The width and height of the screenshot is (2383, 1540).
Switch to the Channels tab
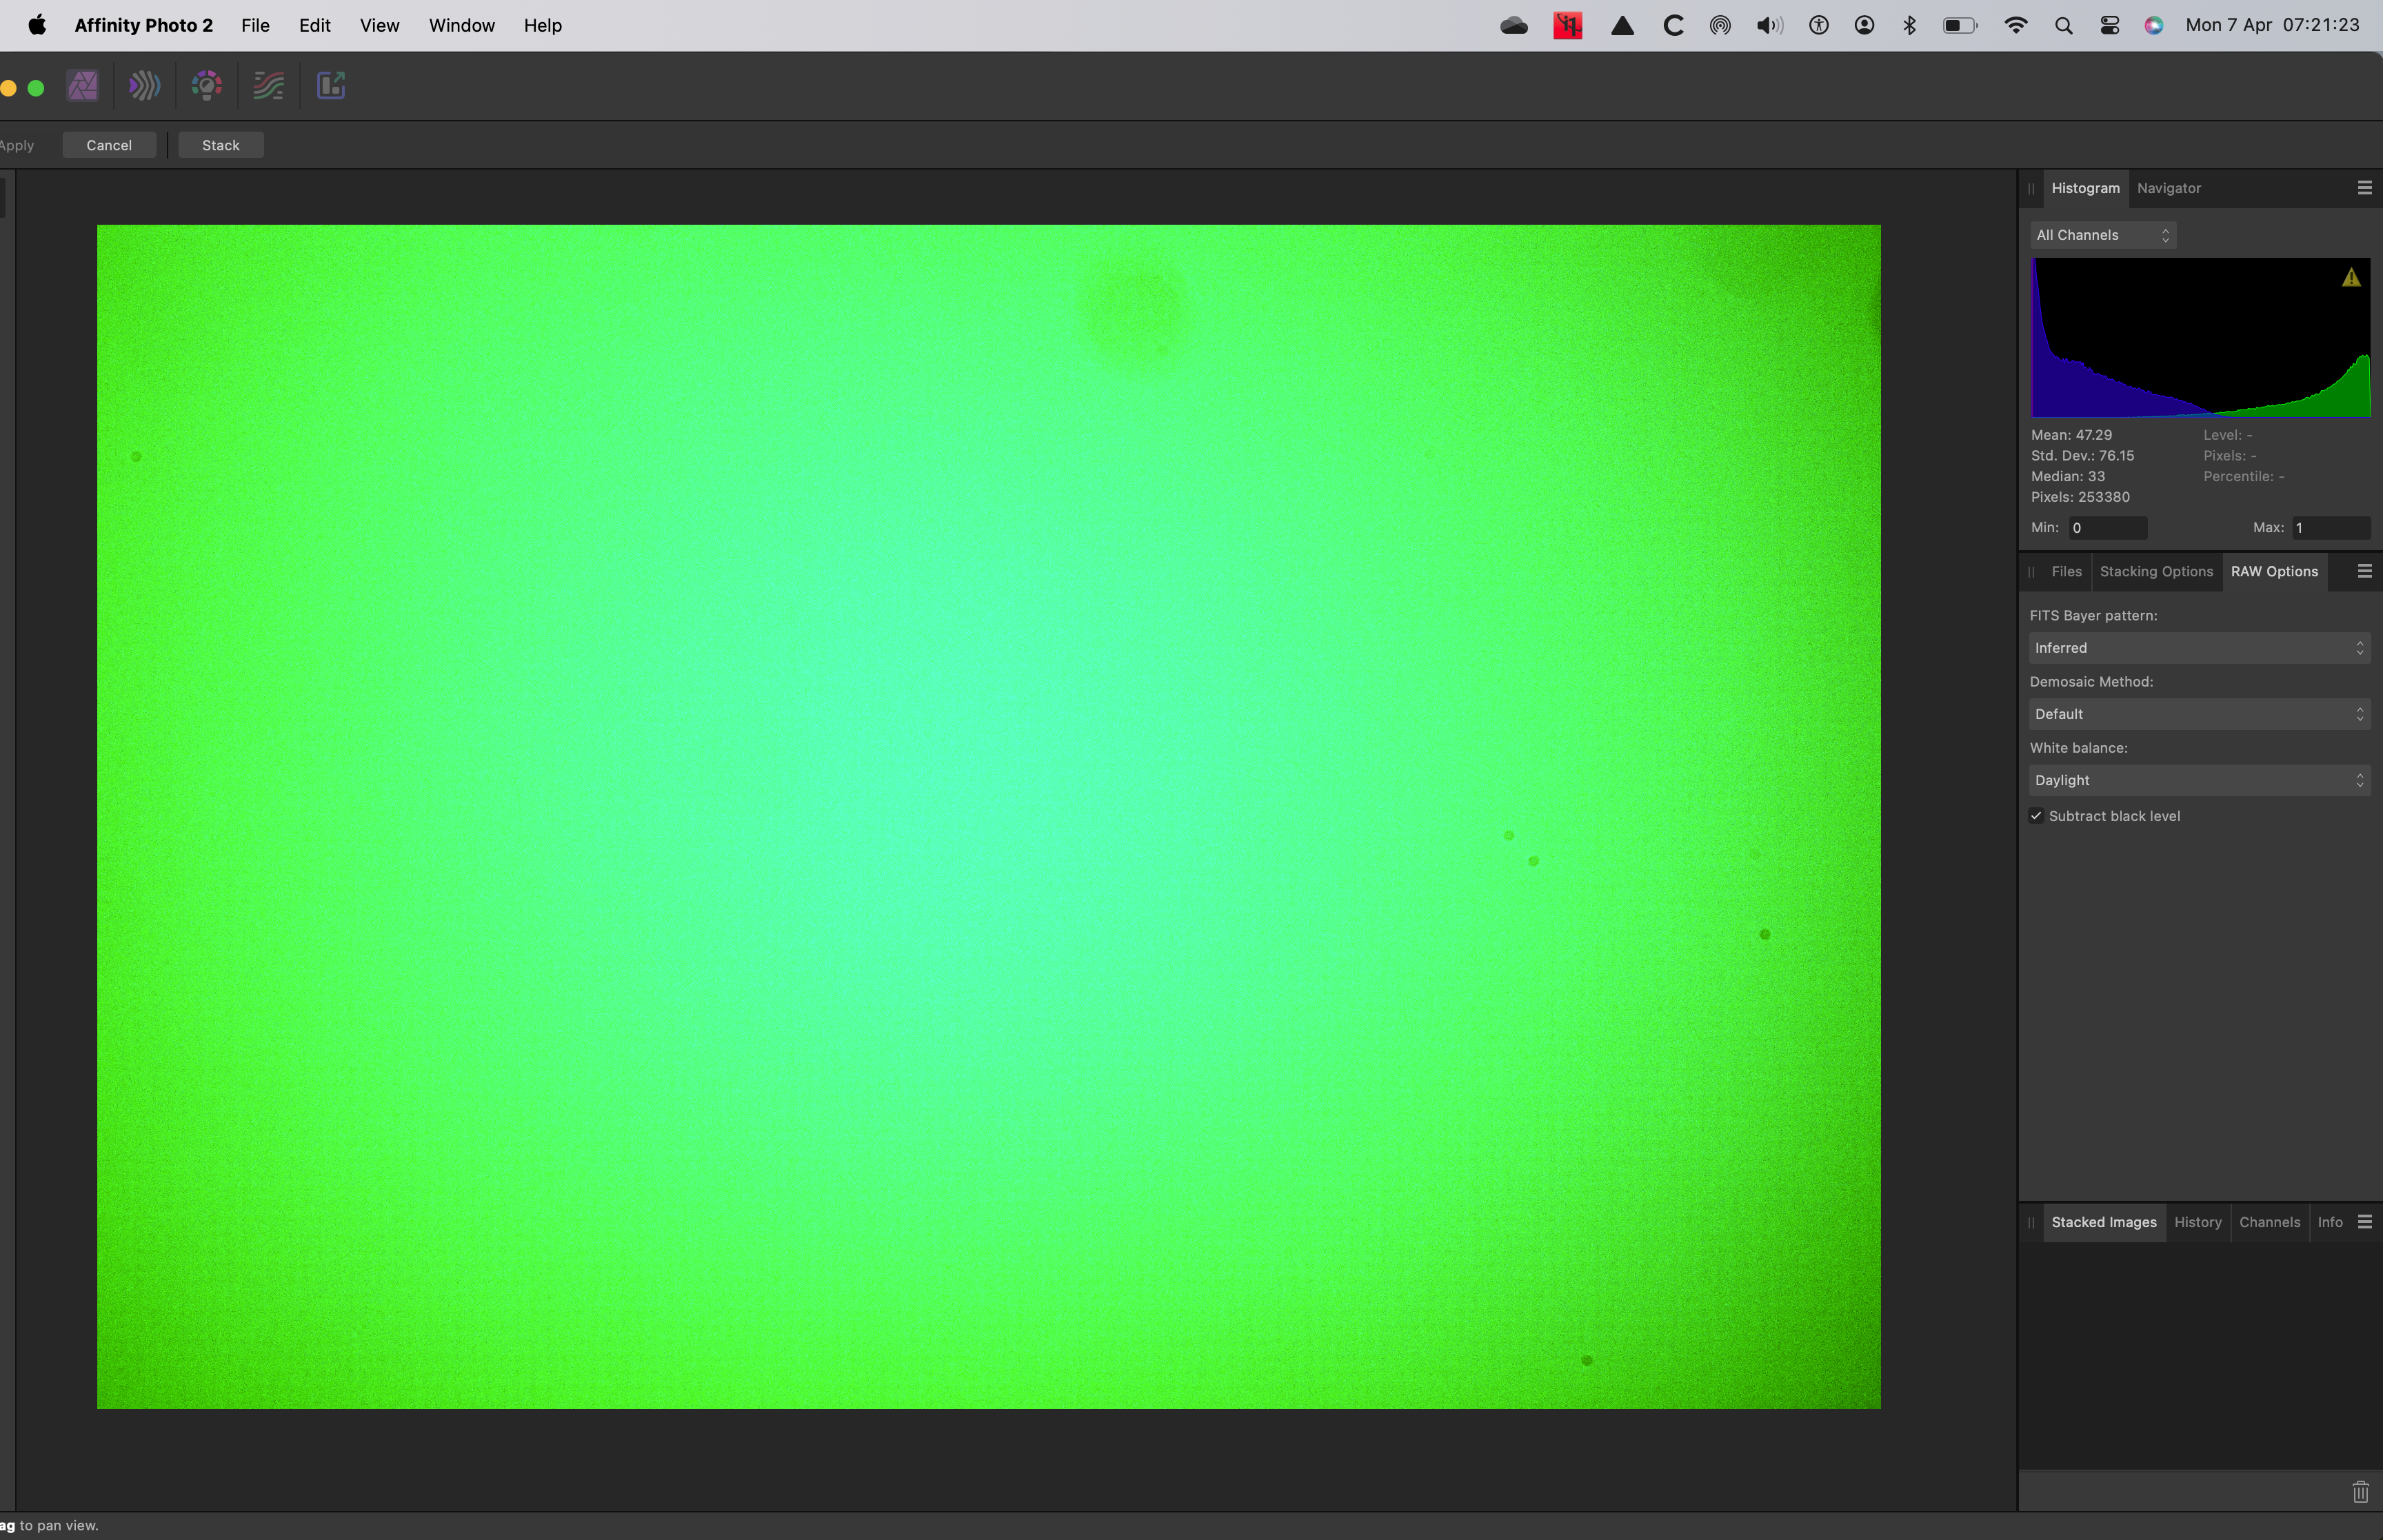point(2269,1222)
